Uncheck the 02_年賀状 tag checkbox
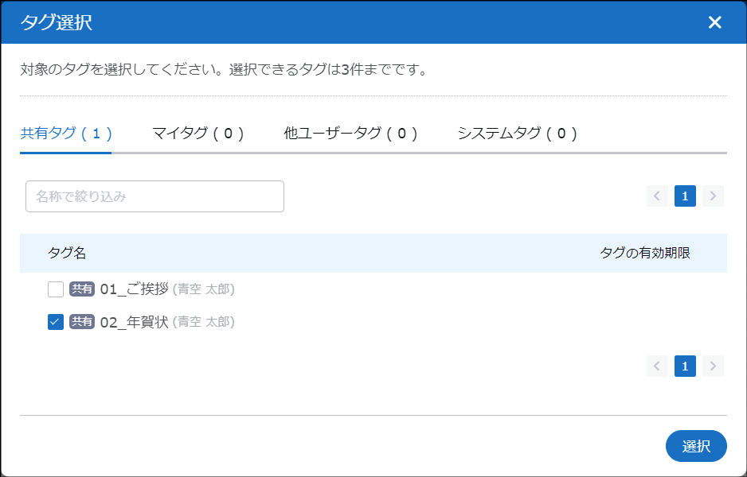 pyautogui.click(x=56, y=322)
